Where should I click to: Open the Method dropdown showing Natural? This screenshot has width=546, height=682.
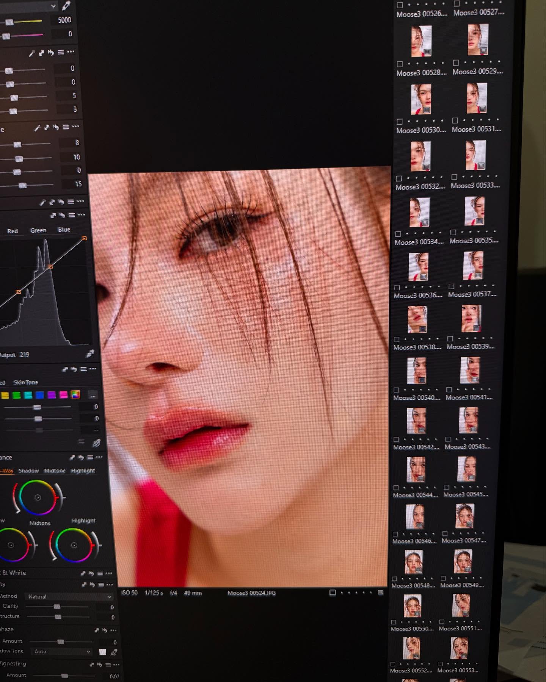[69, 596]
